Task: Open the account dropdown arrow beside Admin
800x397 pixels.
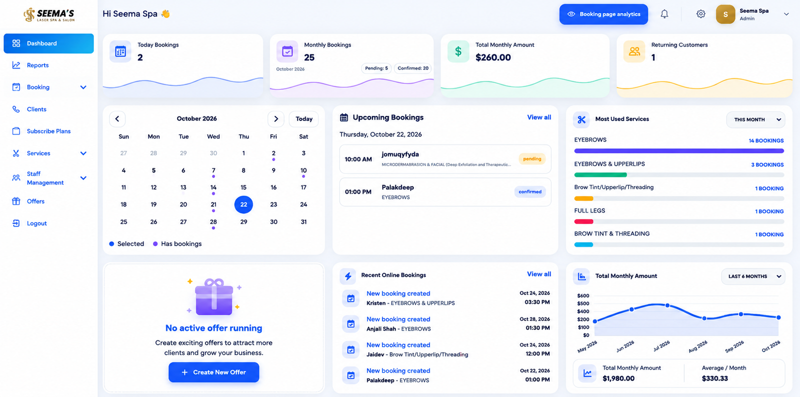Action: click(x=786, y=14)
